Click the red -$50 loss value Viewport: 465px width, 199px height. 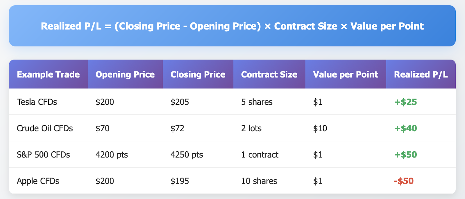click(404, 181)
